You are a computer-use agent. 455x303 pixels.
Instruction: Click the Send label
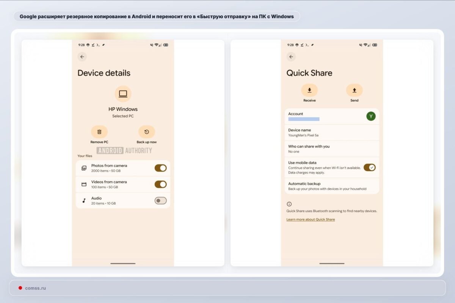click(355, 100)
